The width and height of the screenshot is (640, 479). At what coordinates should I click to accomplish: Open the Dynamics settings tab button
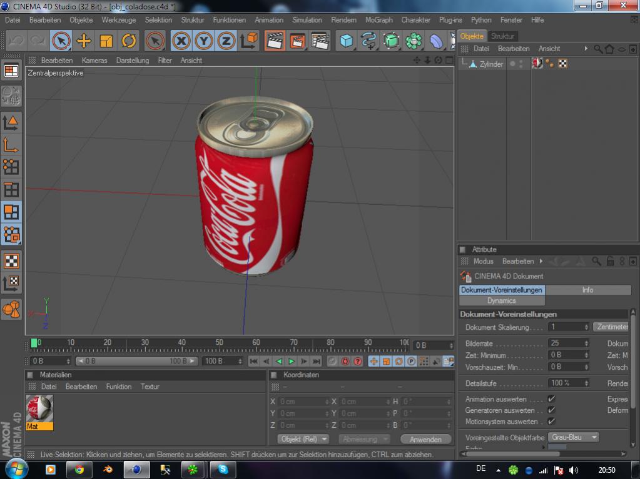coord(501,300)
